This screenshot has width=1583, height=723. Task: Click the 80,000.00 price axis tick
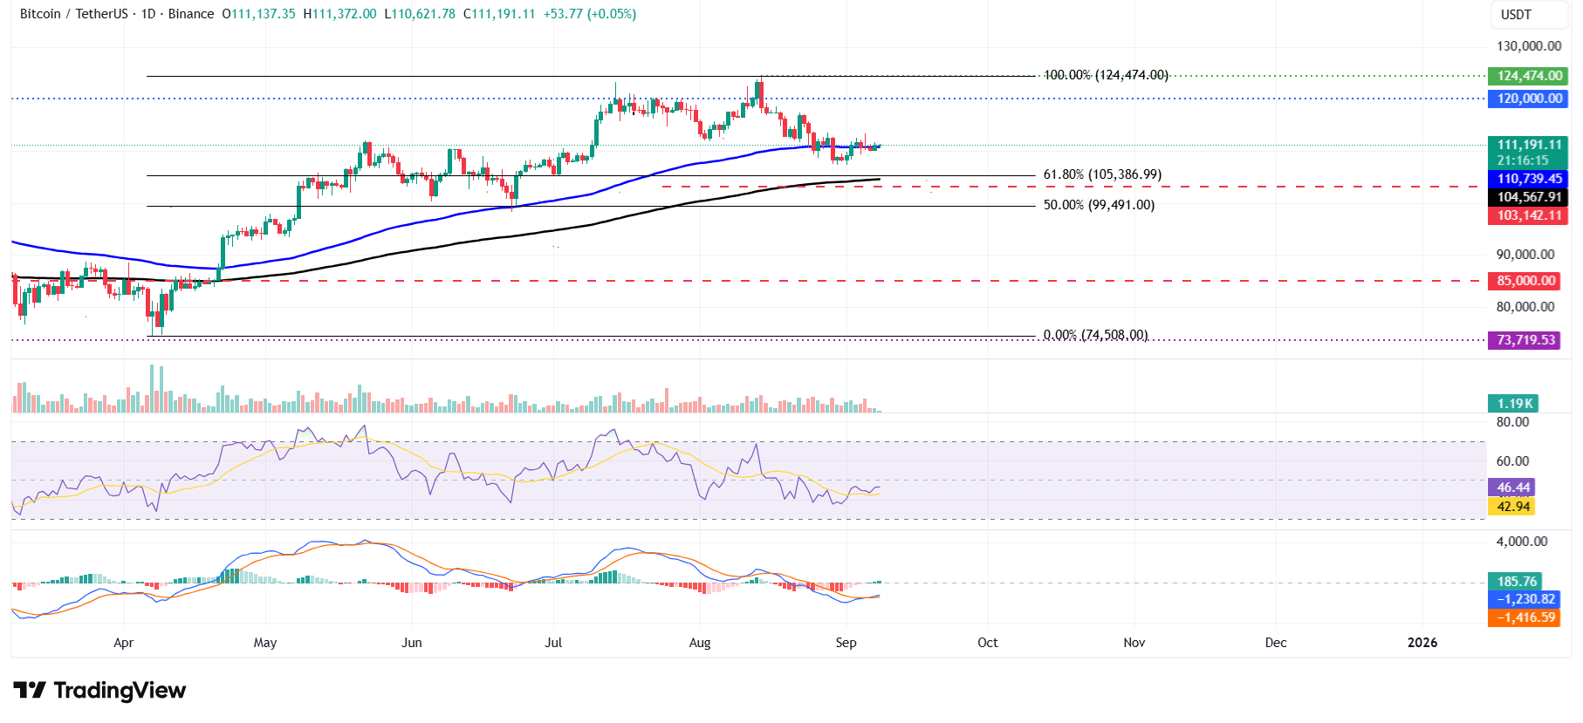coord(1525,307)
